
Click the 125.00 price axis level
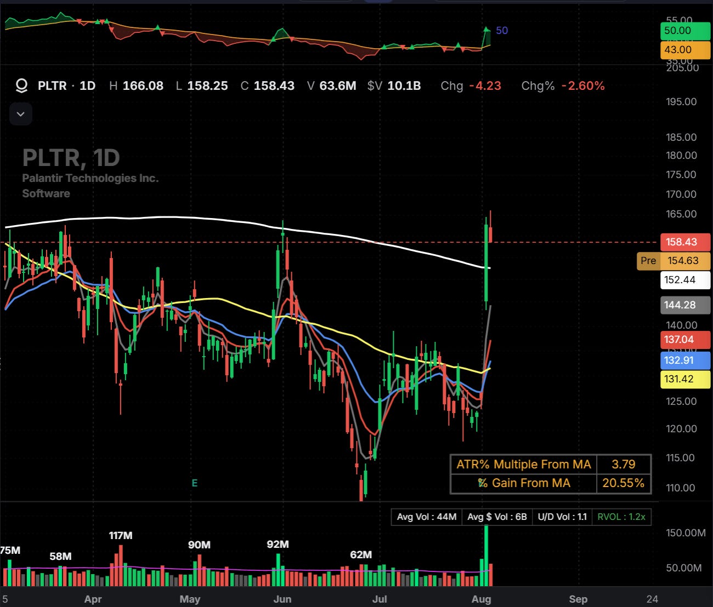tap(682, 402)
